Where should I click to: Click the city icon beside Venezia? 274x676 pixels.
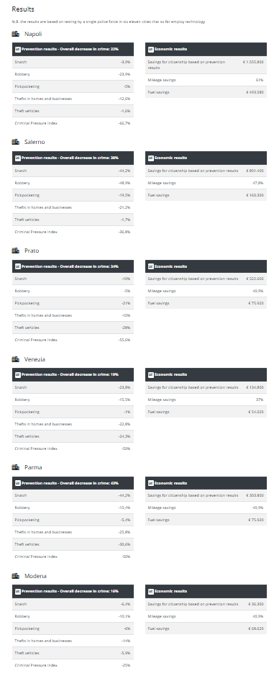[x=16, y=359]
